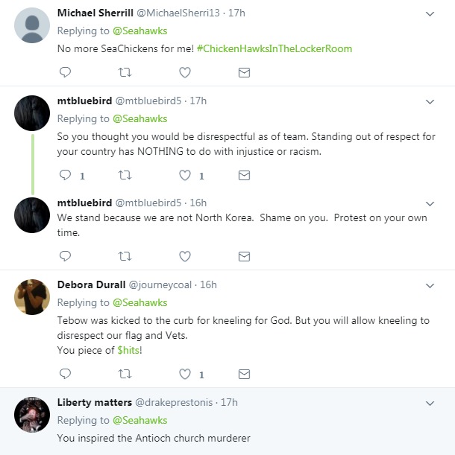Reply to mtbluebird's first tweet

(65, 176)
